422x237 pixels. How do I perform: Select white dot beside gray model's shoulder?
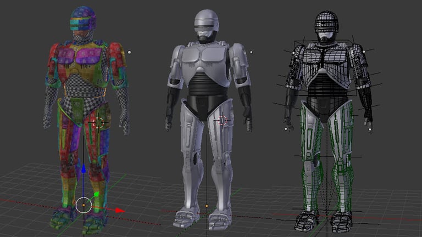pyautogui.click(x=251, y=52)
